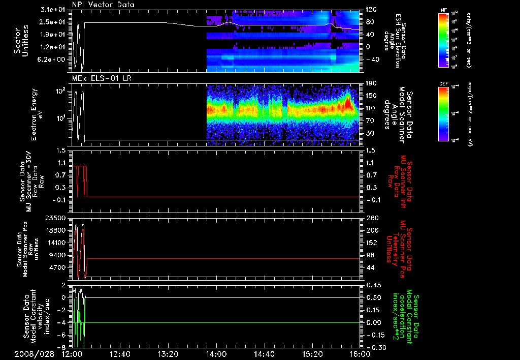Image resolution: width=520 pixels, height=360 pixels.
Task: Click the 'MEx ELS-01 LR' panel title
Action: point(102,78)
